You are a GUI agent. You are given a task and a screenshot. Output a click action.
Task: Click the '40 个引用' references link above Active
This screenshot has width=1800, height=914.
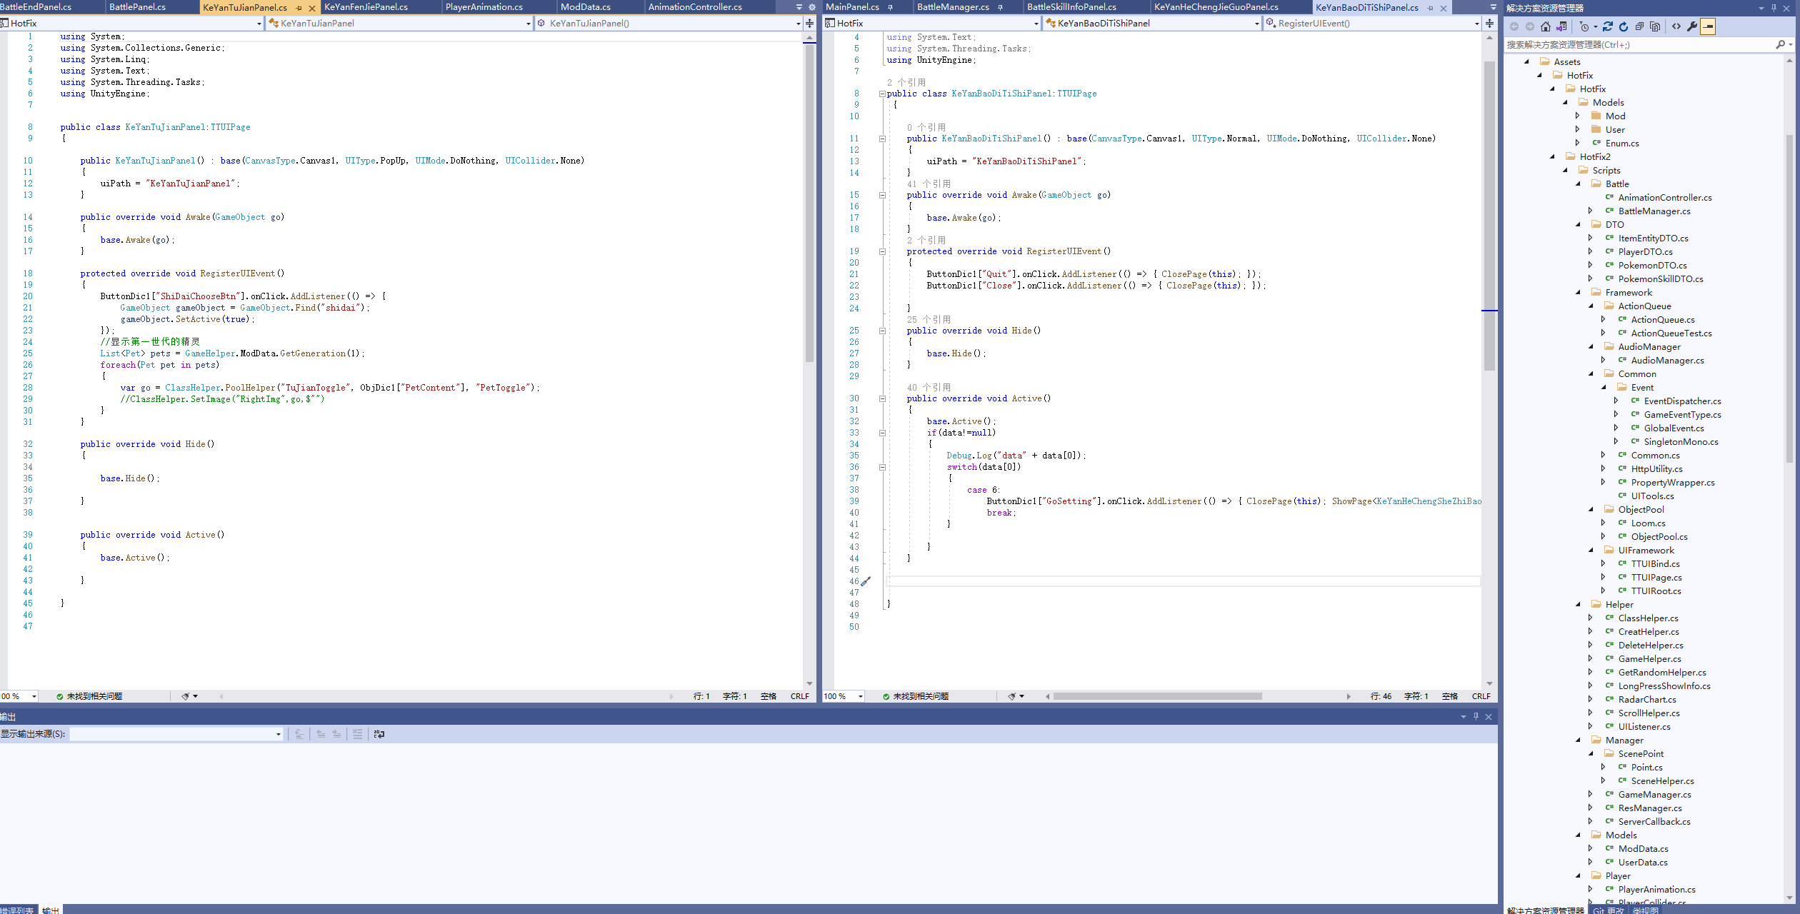(x=929, y=387)
